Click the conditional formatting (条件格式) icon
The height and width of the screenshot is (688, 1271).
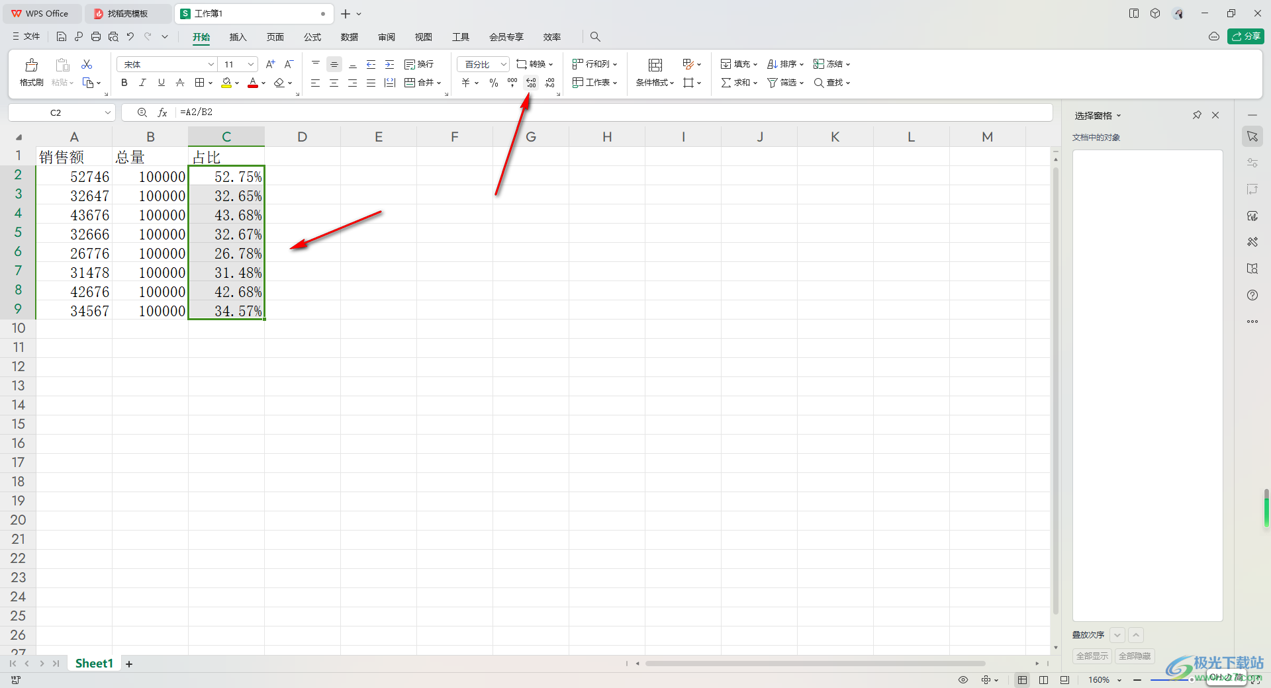click(655, 65)
